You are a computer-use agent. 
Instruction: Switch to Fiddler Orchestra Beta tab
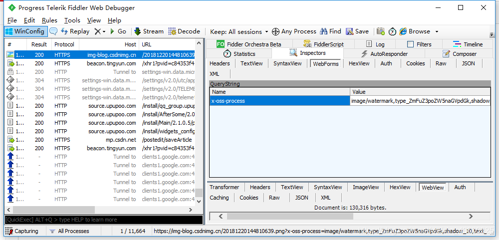[249, 44]
